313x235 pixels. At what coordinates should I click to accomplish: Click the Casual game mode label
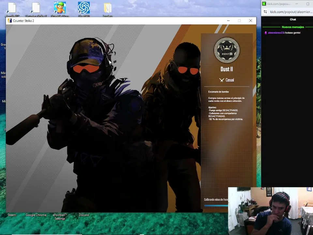click(x=230, y=80)
